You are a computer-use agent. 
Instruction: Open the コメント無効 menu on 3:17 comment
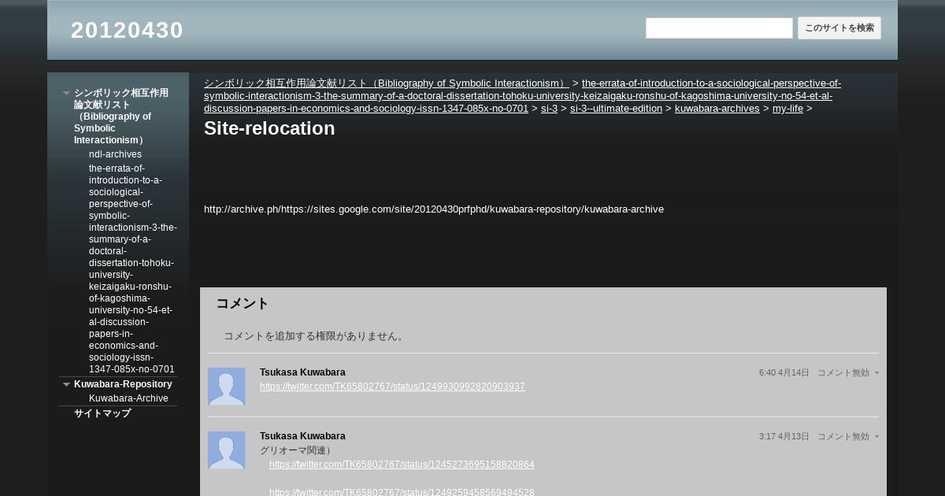848,436
